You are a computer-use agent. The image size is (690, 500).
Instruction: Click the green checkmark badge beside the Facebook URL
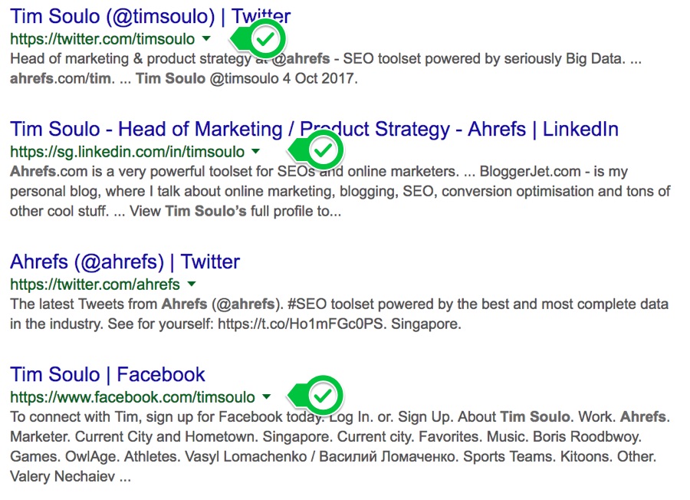pos(324,396)
